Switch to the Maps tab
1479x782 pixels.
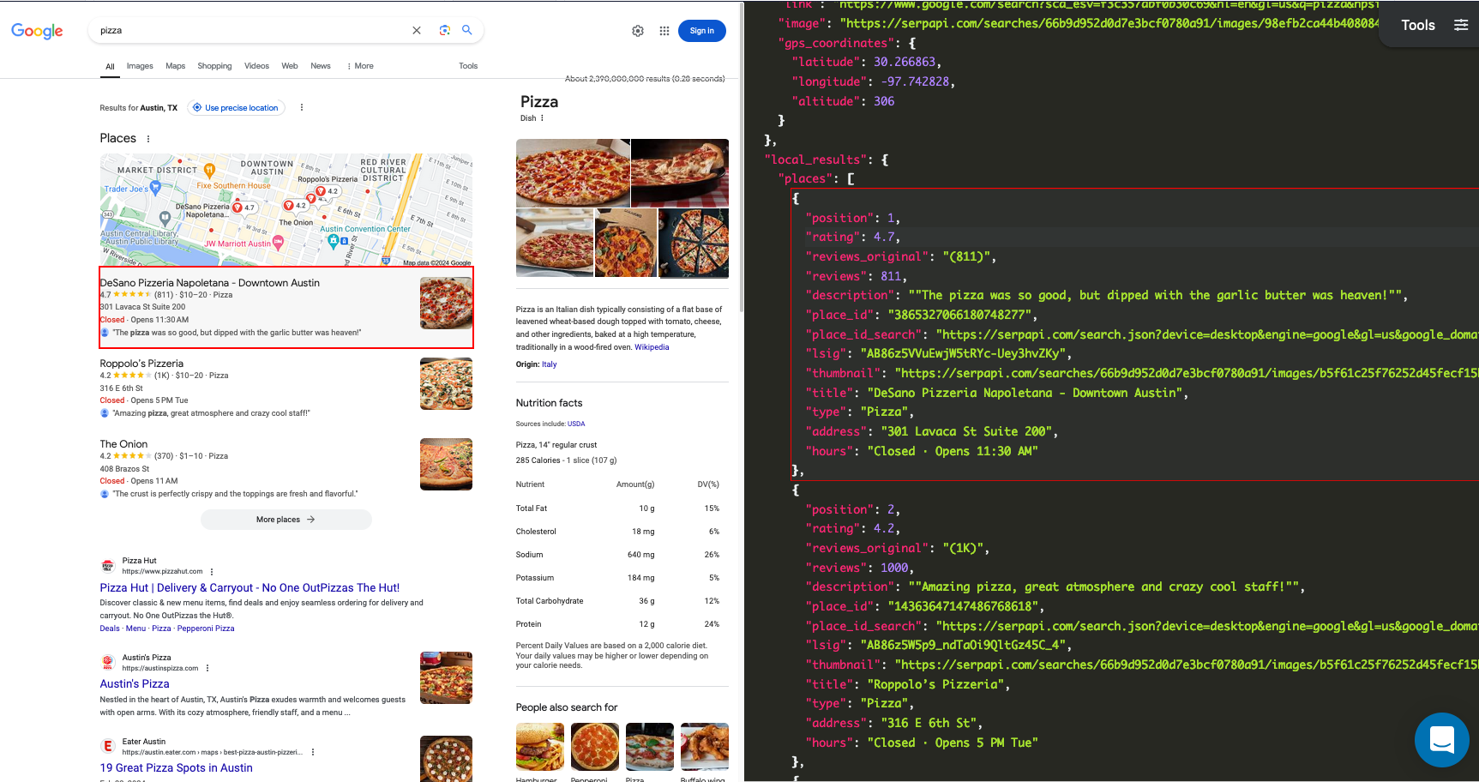(176, 66)
